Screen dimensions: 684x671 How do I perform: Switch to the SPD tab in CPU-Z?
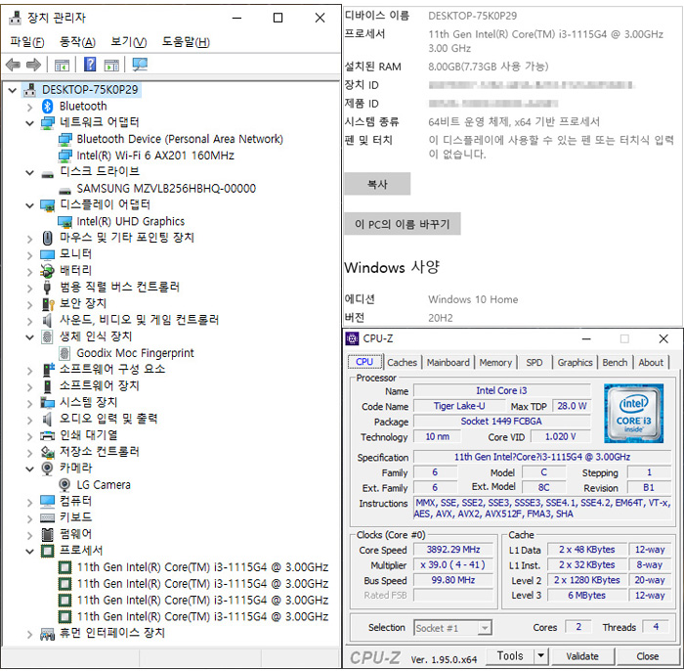tap(534, 362)
